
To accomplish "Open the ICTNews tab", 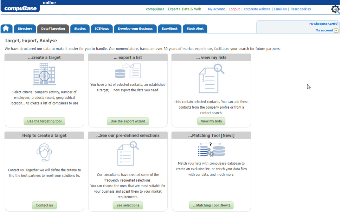I will pos(102,29).
